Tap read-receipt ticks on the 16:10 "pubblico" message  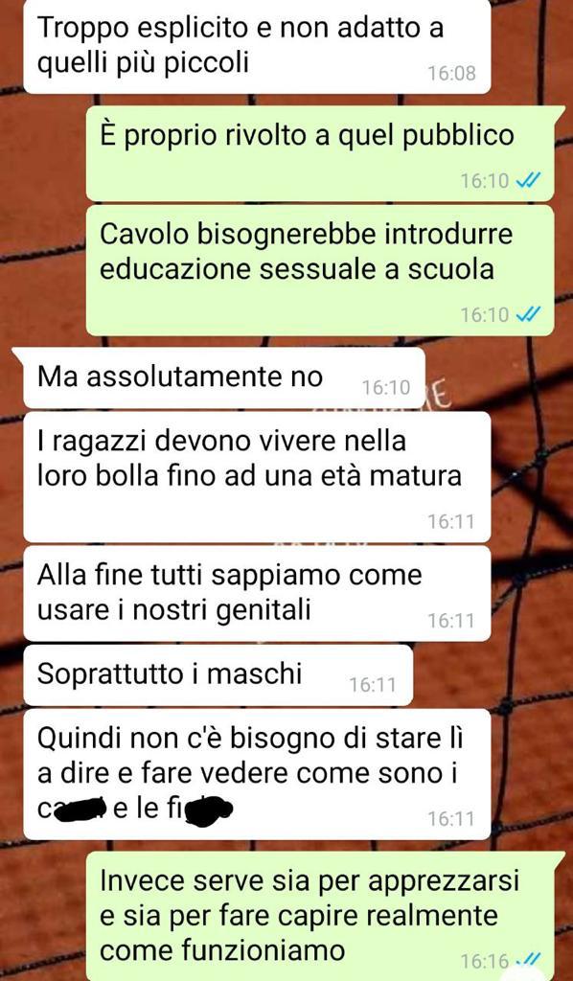pyautogui.click(x=527, y=181)
